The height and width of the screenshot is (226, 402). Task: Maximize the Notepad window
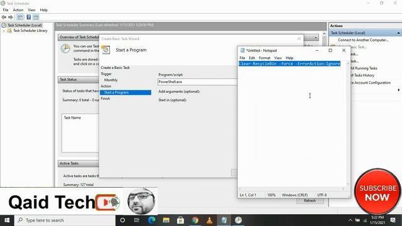click(330, 50)
